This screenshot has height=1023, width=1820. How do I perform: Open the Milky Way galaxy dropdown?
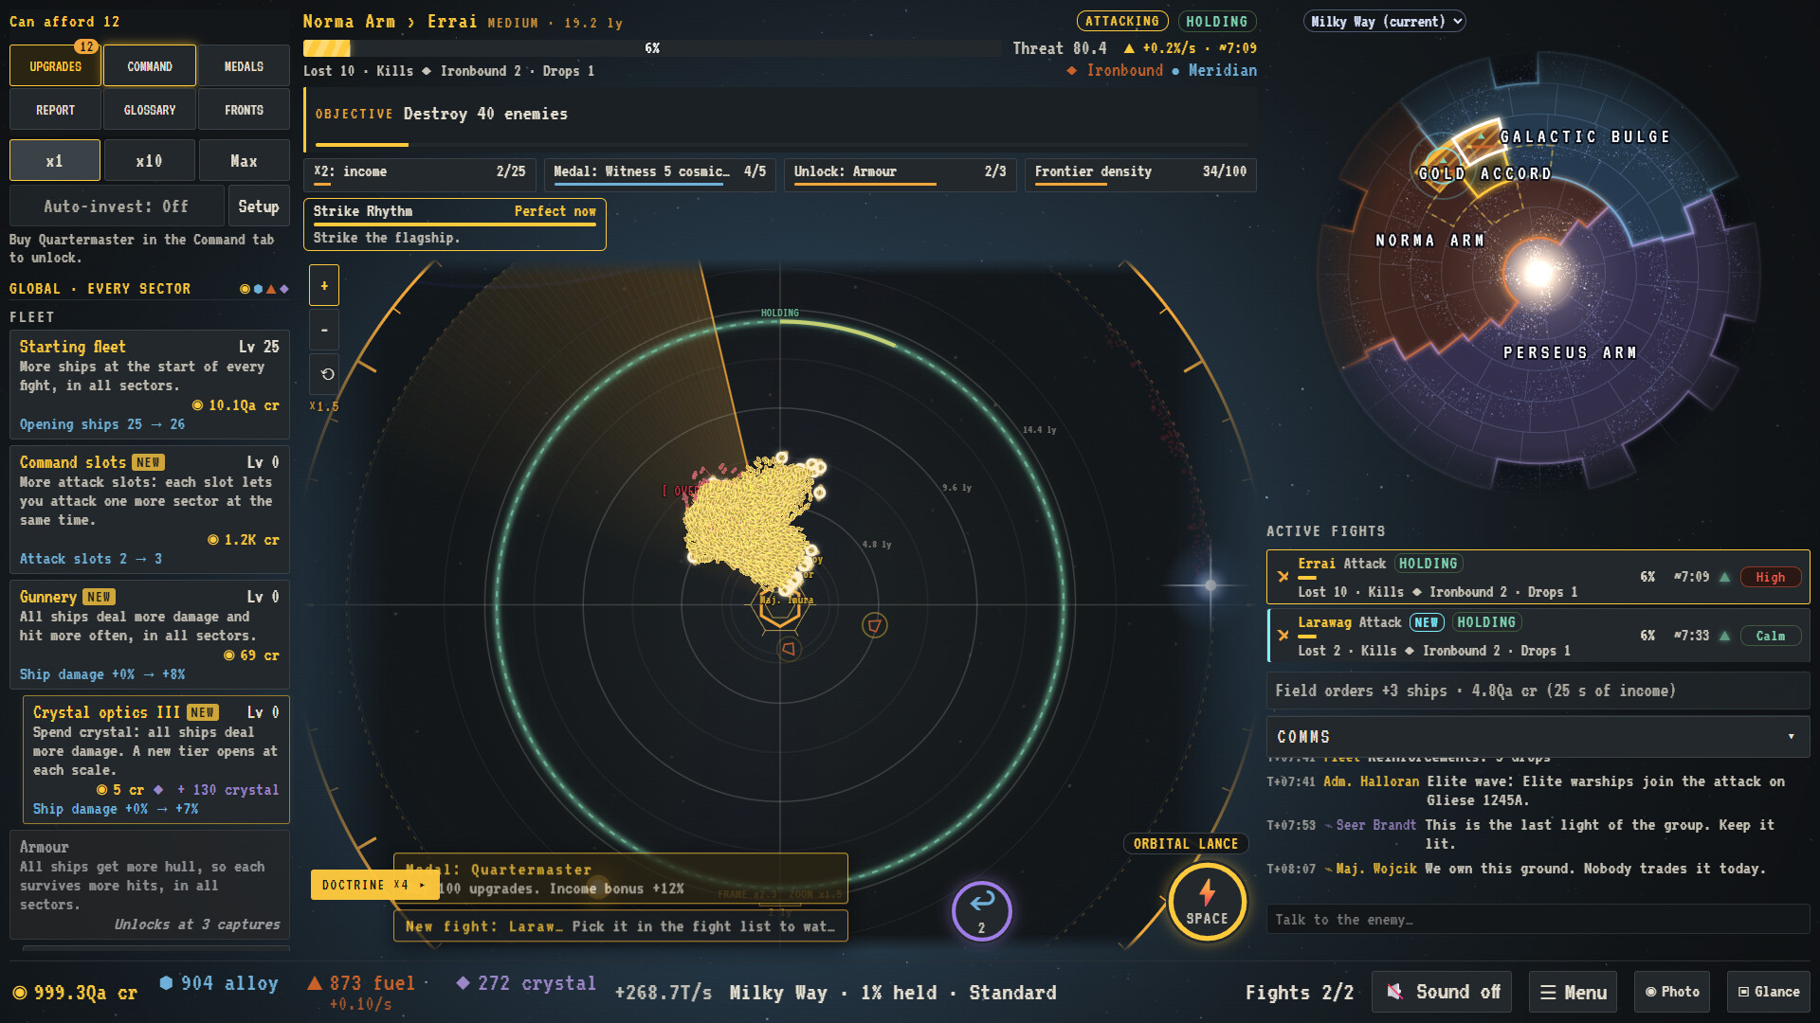[1384, 21]
